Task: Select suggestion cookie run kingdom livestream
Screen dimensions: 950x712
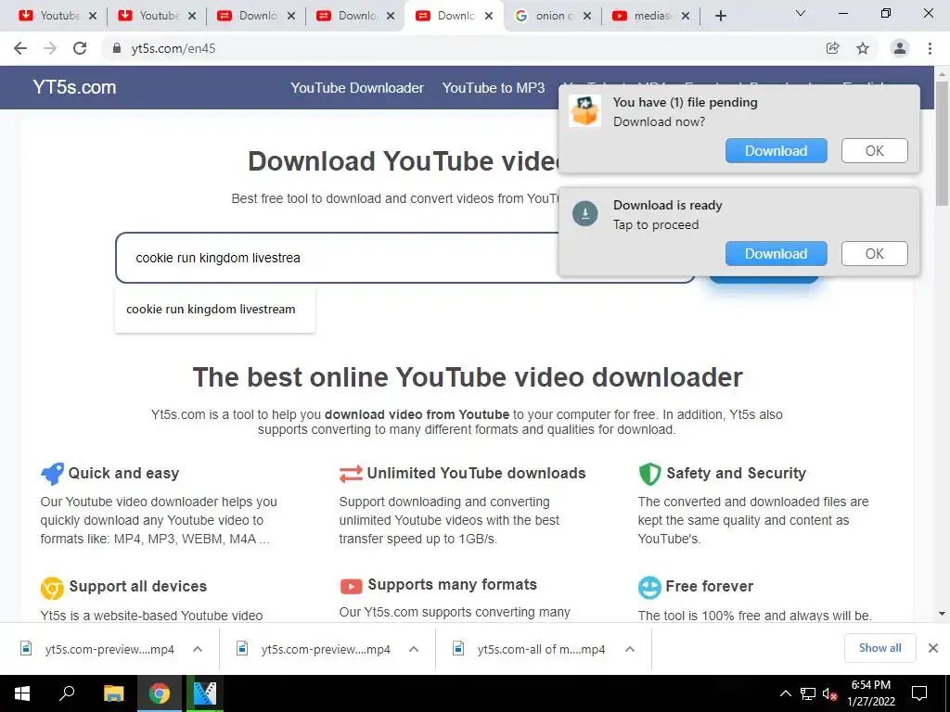Action: (x=211, y=310)
